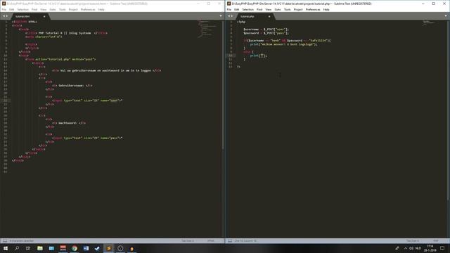Click previous-tab arrow in tutorial.php window
This screenshot has width=450, height=253.
click(229, 16)
